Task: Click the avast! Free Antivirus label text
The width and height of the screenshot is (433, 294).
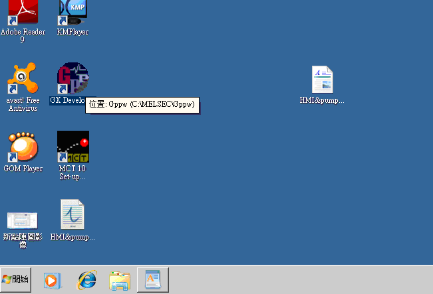Action: 23,104
